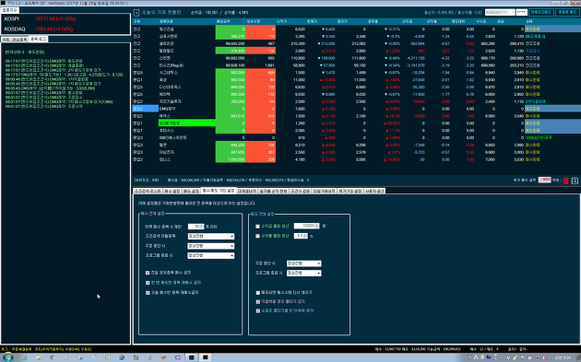Open 조건식 검증 tab
The height and width of the screenshot is (362, 581).
point(300,191)
